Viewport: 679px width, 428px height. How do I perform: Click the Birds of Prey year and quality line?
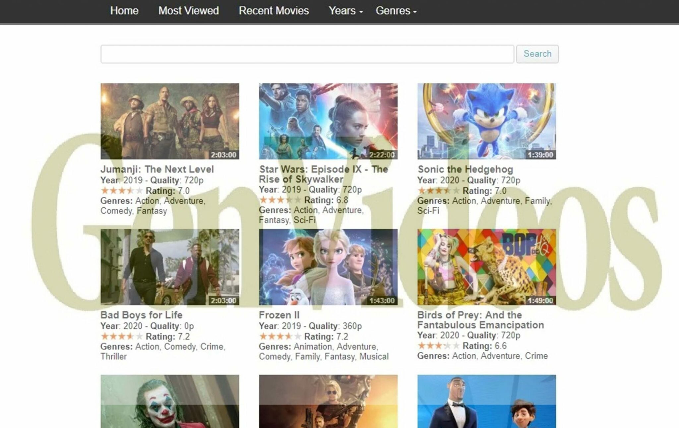tap(469, 336)
